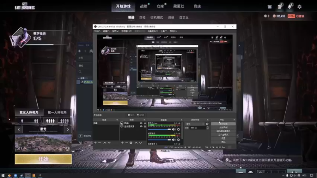The height and width of the screenshot is (178, 317).
Task: Open transition properties gear next to fade dropdown
Action: click(207, 124)
